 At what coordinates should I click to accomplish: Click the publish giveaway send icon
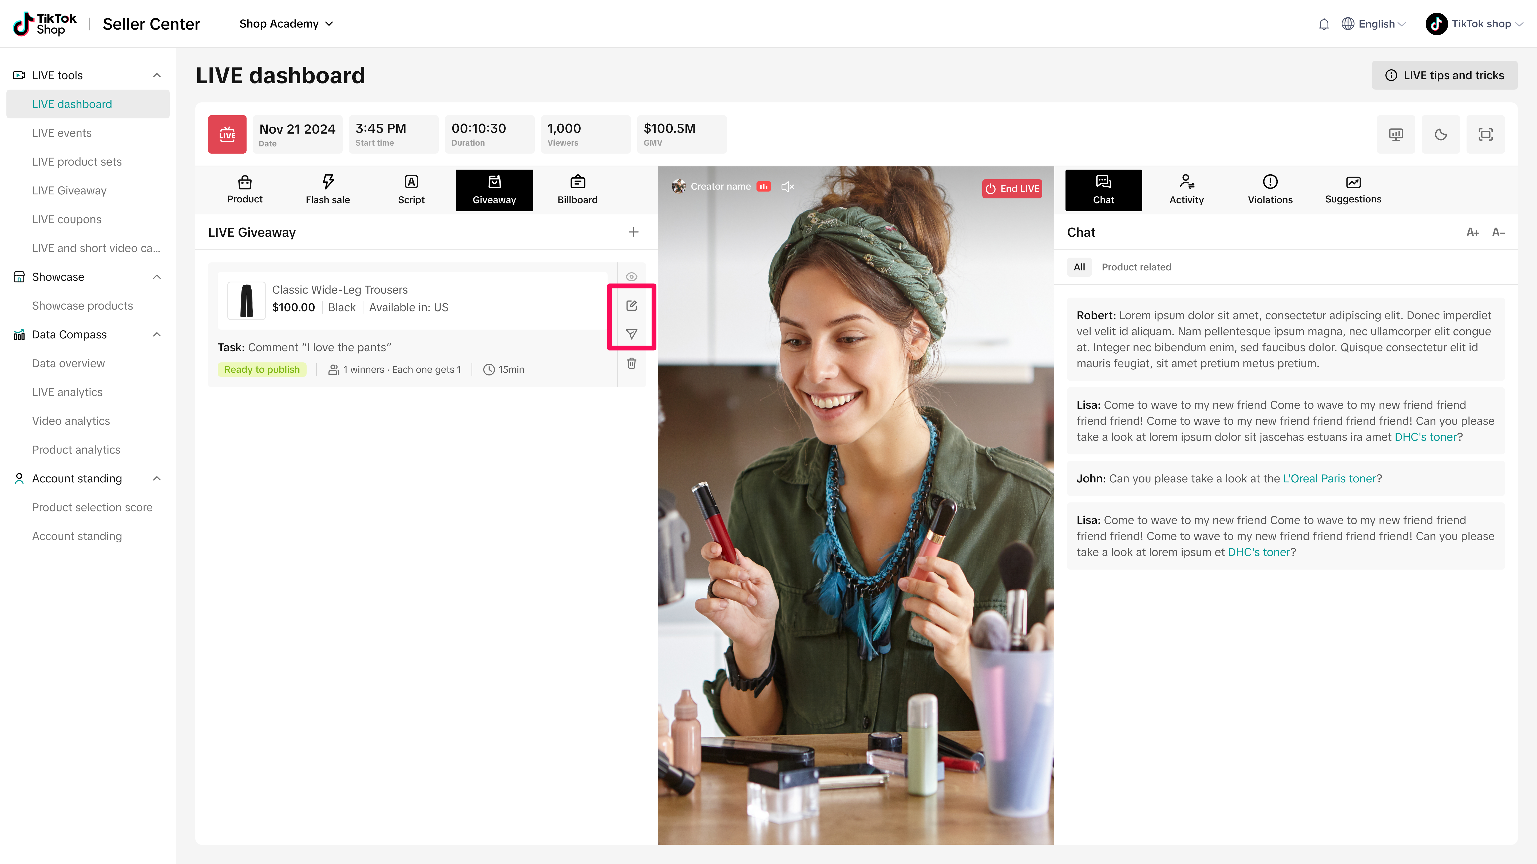click(631, 334)
